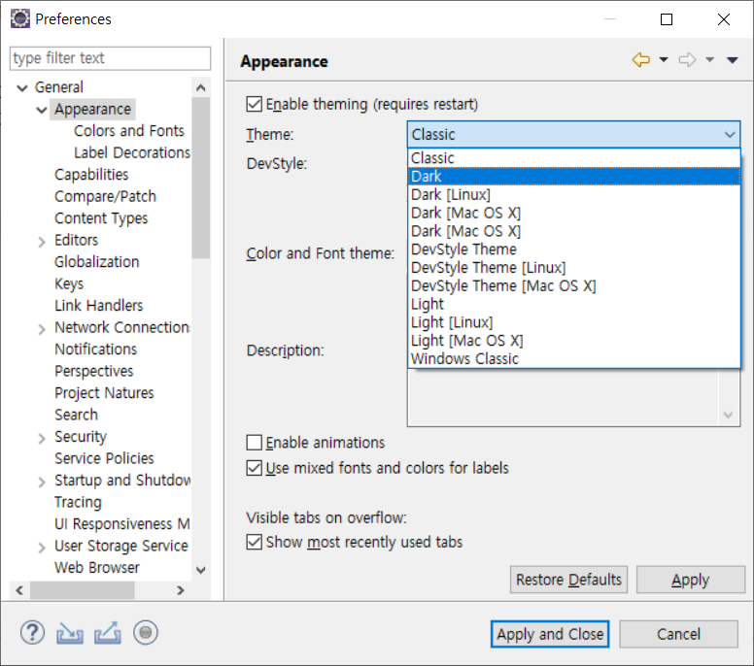Pick Light [Linux] theme

573,322
